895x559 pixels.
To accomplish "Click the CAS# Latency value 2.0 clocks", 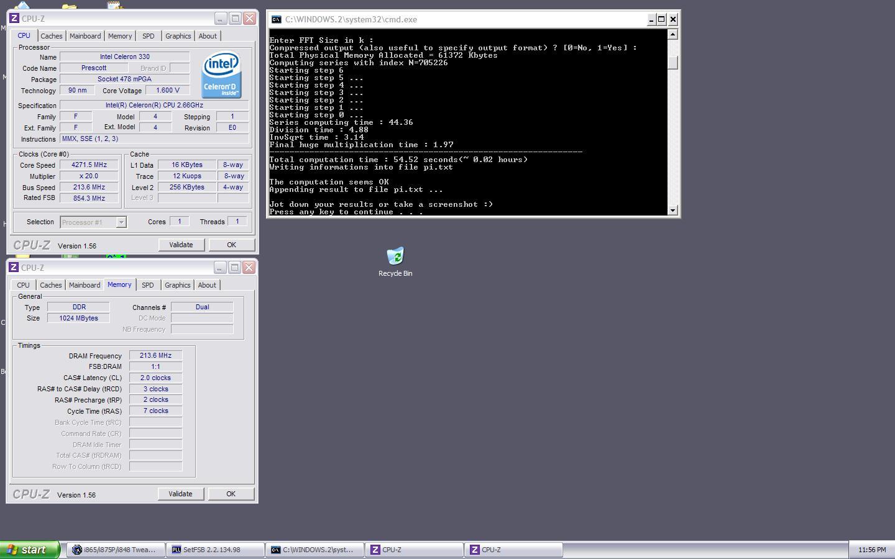I will pyautogui.click(x=155, y=378).
